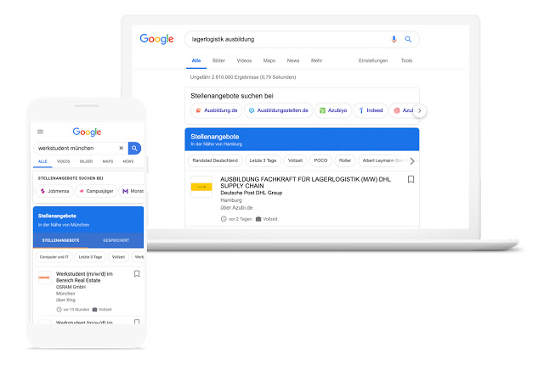Open the MAPS tab on phone
Viewport: 544px width, 365px height.
(x=108, y=161)
